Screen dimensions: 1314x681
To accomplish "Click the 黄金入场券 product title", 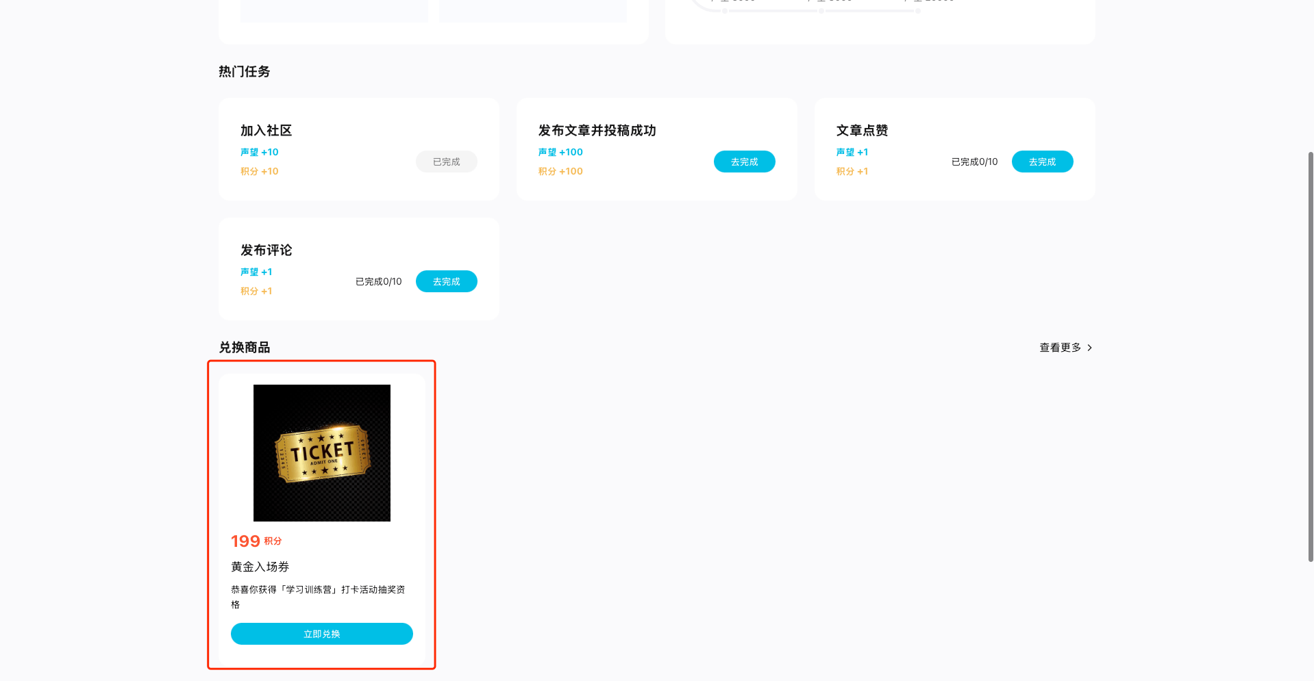I will pyautogui.click(x=260, y=567).
